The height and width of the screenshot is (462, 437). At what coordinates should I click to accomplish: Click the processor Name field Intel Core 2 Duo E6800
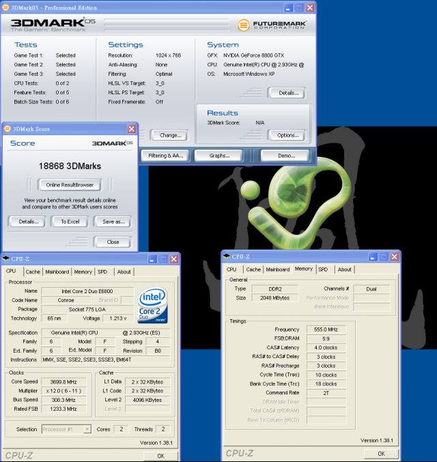click(x=87, y=291)
